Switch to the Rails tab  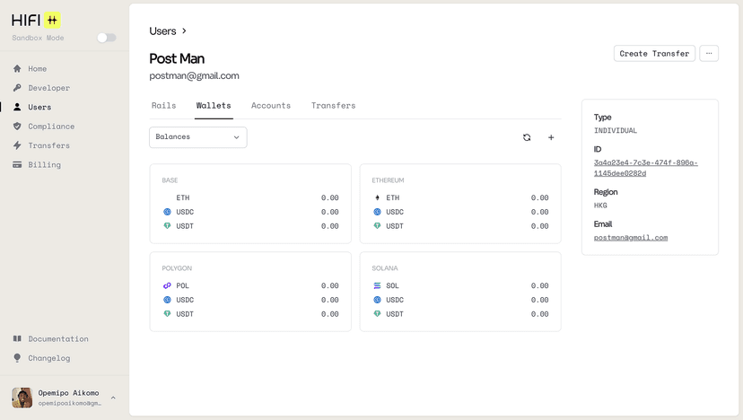point(163,106)
